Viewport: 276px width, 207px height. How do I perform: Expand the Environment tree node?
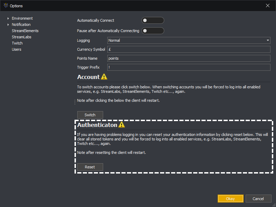(8, 18)
